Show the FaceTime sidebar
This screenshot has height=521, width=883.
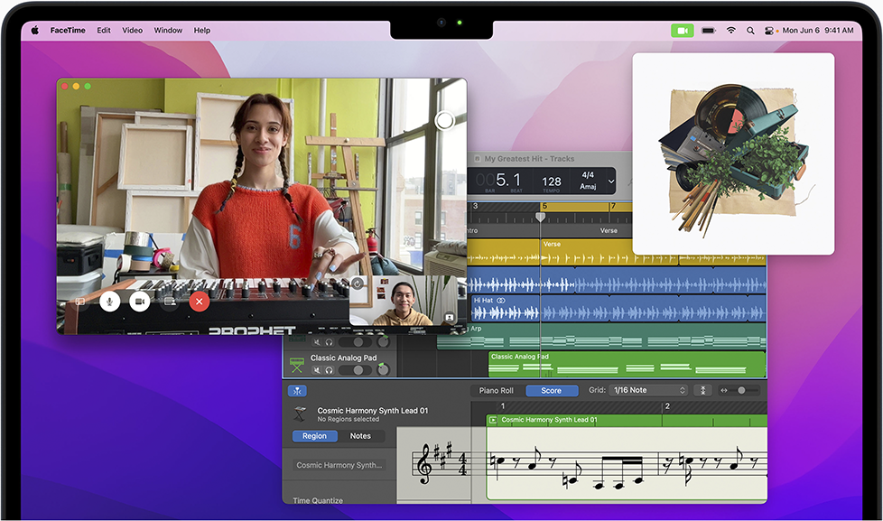(80, 302)
